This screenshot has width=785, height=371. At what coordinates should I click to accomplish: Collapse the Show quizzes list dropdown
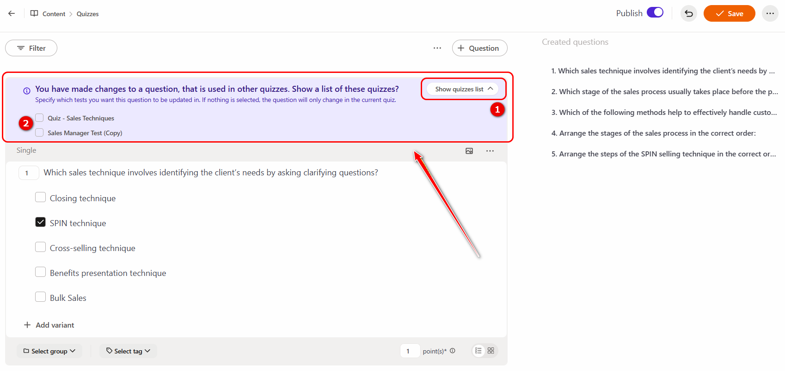(x=463, y=89)
